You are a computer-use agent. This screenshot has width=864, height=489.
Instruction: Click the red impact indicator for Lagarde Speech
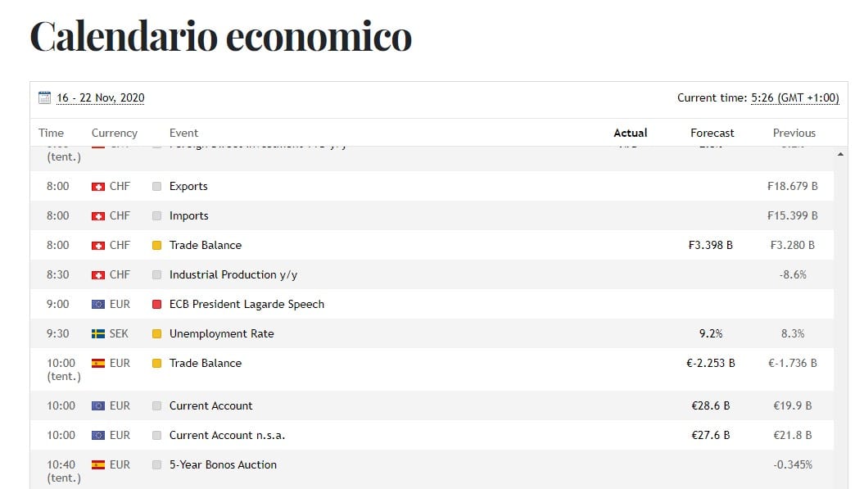click(155, 304)
